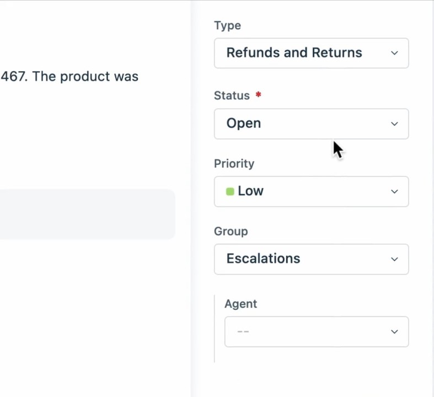Click the chevron arrow in the Priority field
The image size is (434, 397).
tap(394, 191)
